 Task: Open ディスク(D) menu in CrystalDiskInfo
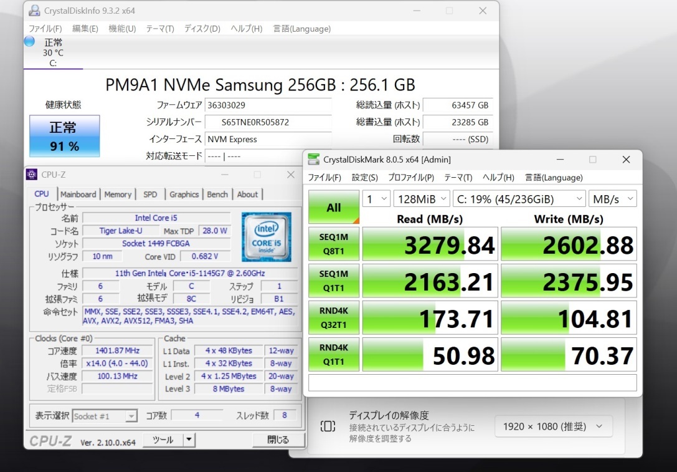pos(202,29)
